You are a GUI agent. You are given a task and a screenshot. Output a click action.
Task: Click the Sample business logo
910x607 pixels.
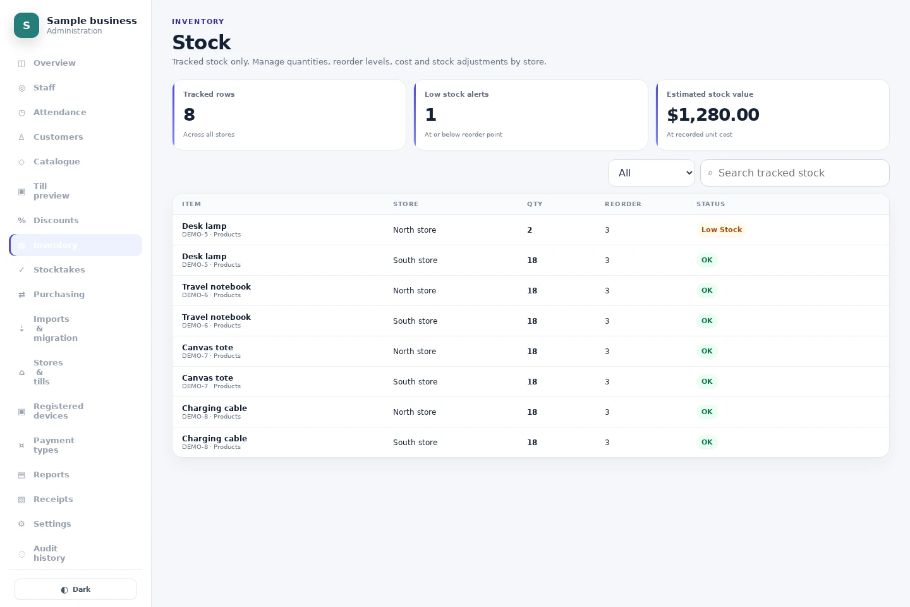coord(27,25)
